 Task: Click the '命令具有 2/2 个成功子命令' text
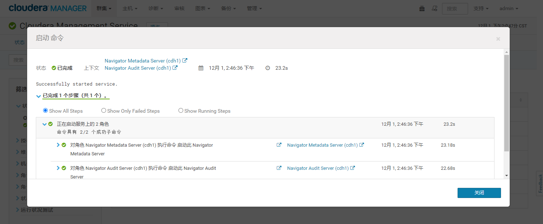pos(89,132)
